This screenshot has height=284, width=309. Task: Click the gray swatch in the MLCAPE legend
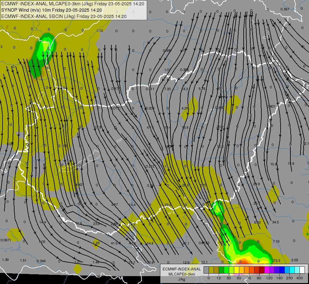(206, 270)
